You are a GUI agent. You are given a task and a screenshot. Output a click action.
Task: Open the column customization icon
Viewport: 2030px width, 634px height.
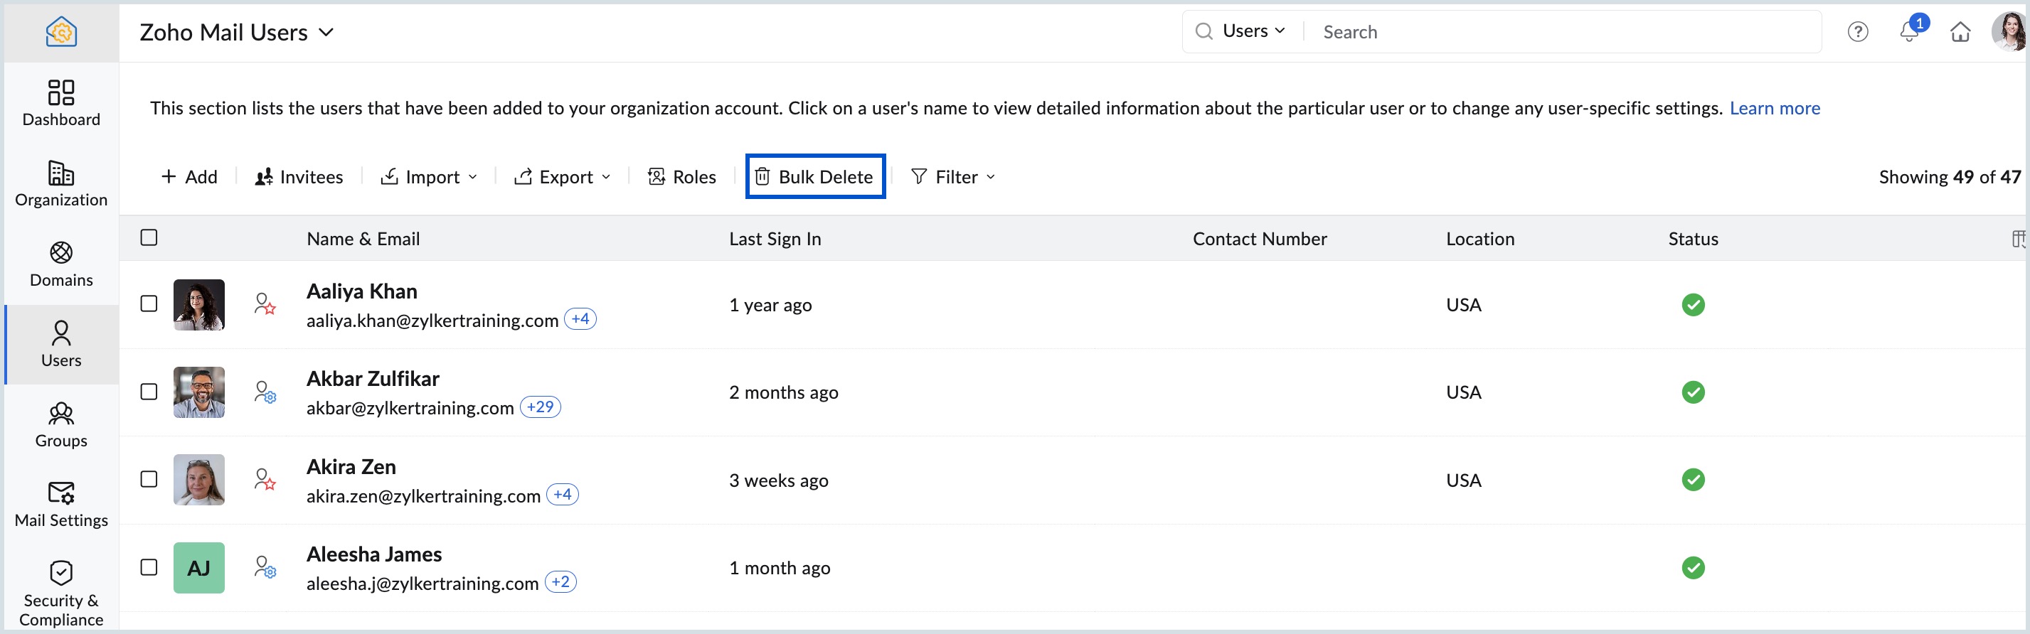[x=2017, y=239]
